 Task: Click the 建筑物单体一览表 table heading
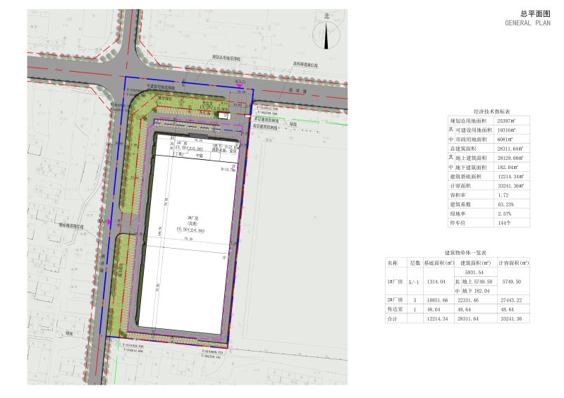[465, 253]
